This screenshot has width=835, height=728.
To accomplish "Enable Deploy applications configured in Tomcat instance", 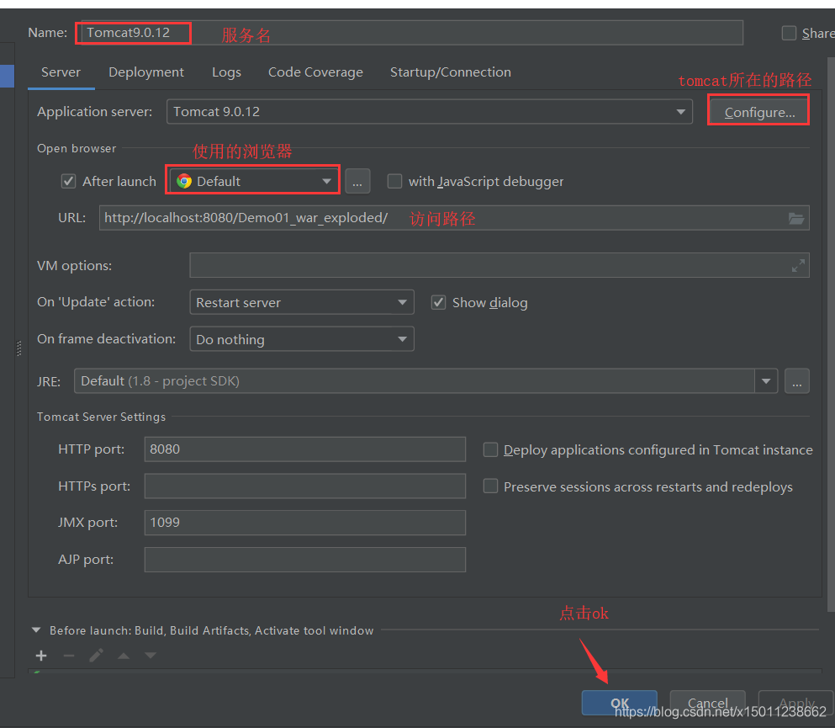I will point(490,449).
